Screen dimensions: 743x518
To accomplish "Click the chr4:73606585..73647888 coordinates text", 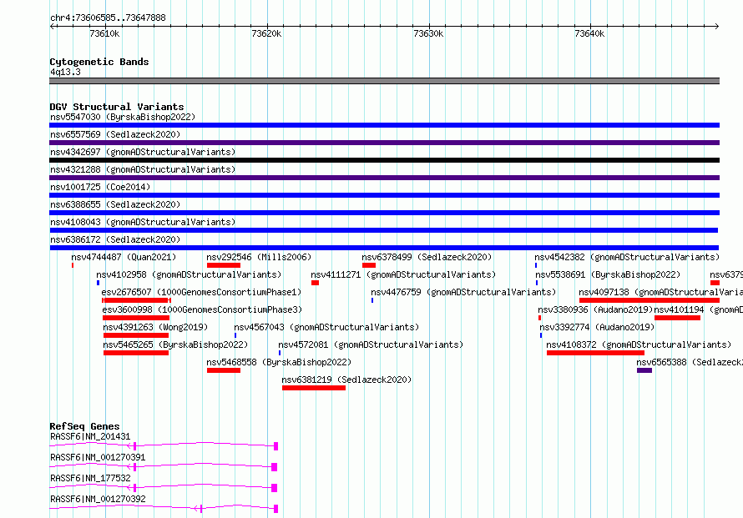I will [x=108, y=18].
